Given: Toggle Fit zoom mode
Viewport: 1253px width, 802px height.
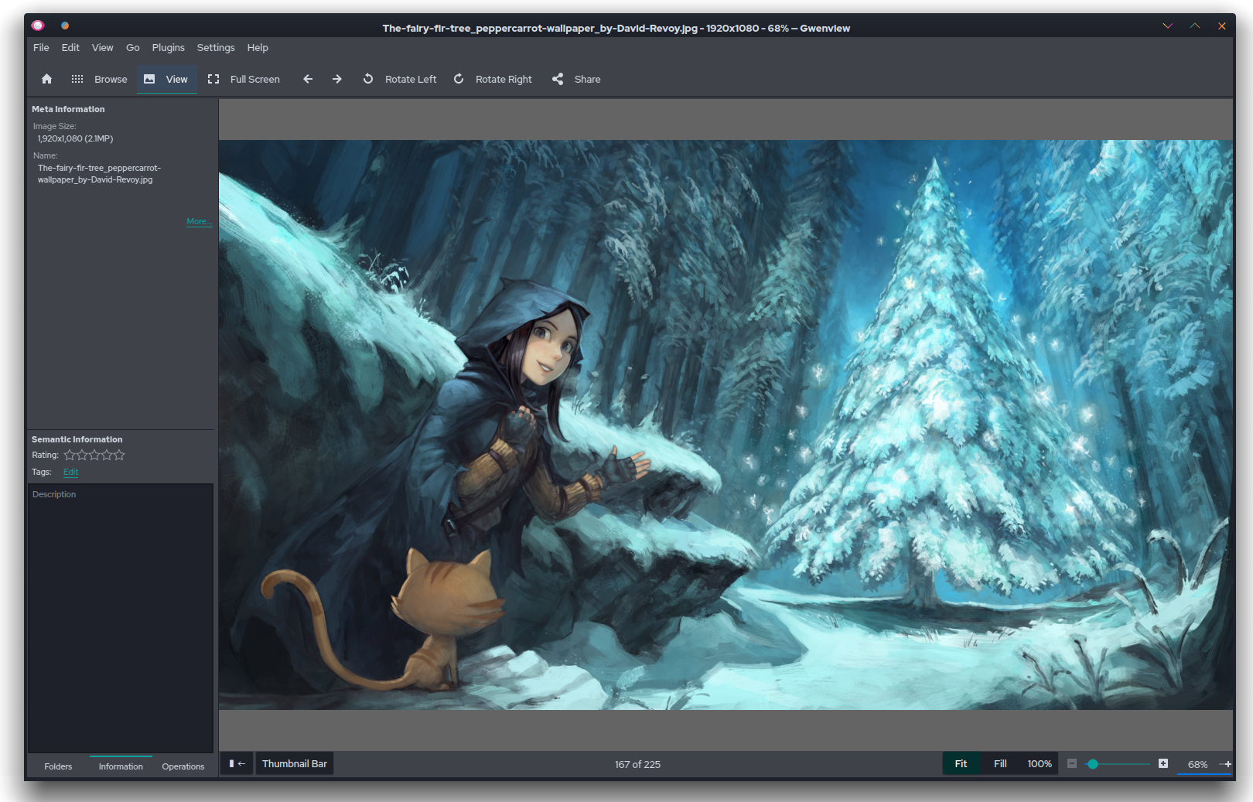Looking at the screenshot, I should 961,763.
